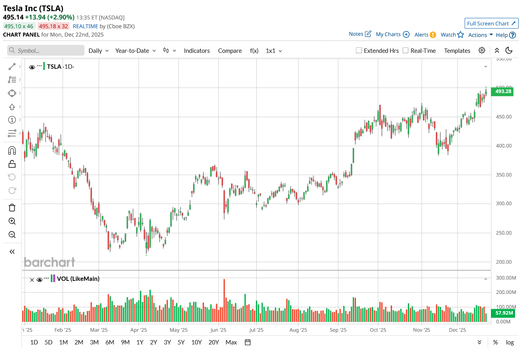Open the 1x1 layout dropdown

(274, 50)
